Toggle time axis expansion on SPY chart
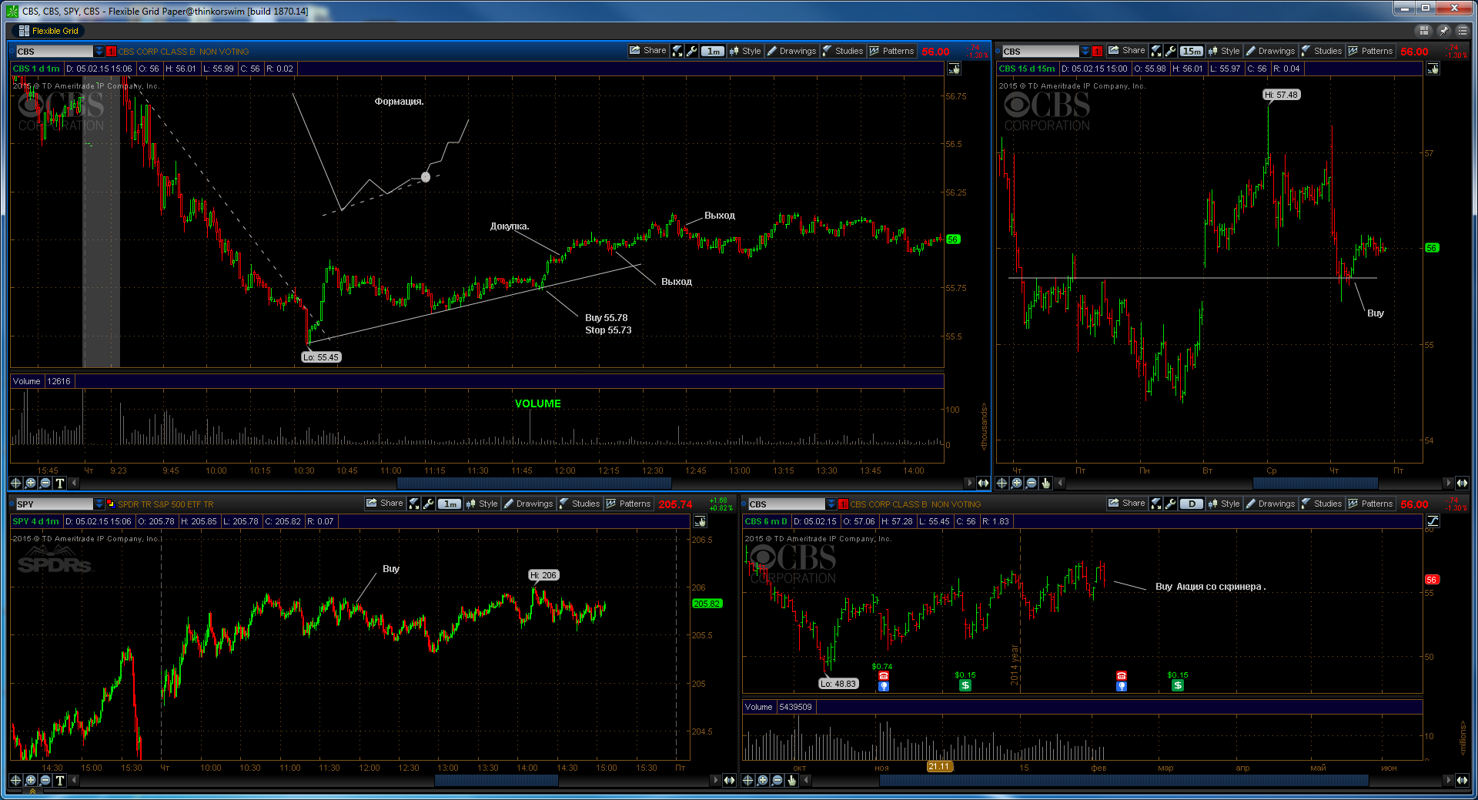1478x800 pixels. point(729,780)
